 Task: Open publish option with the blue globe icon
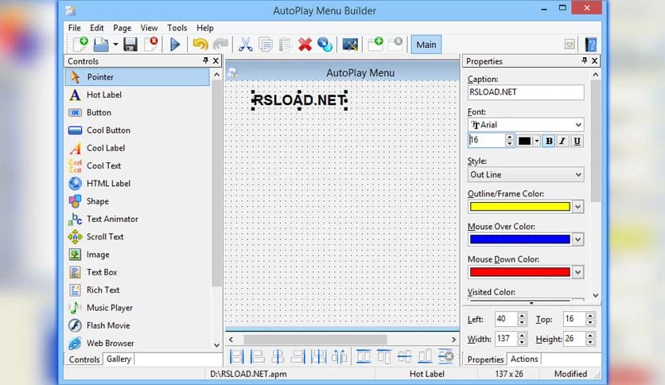click(325, 44)
